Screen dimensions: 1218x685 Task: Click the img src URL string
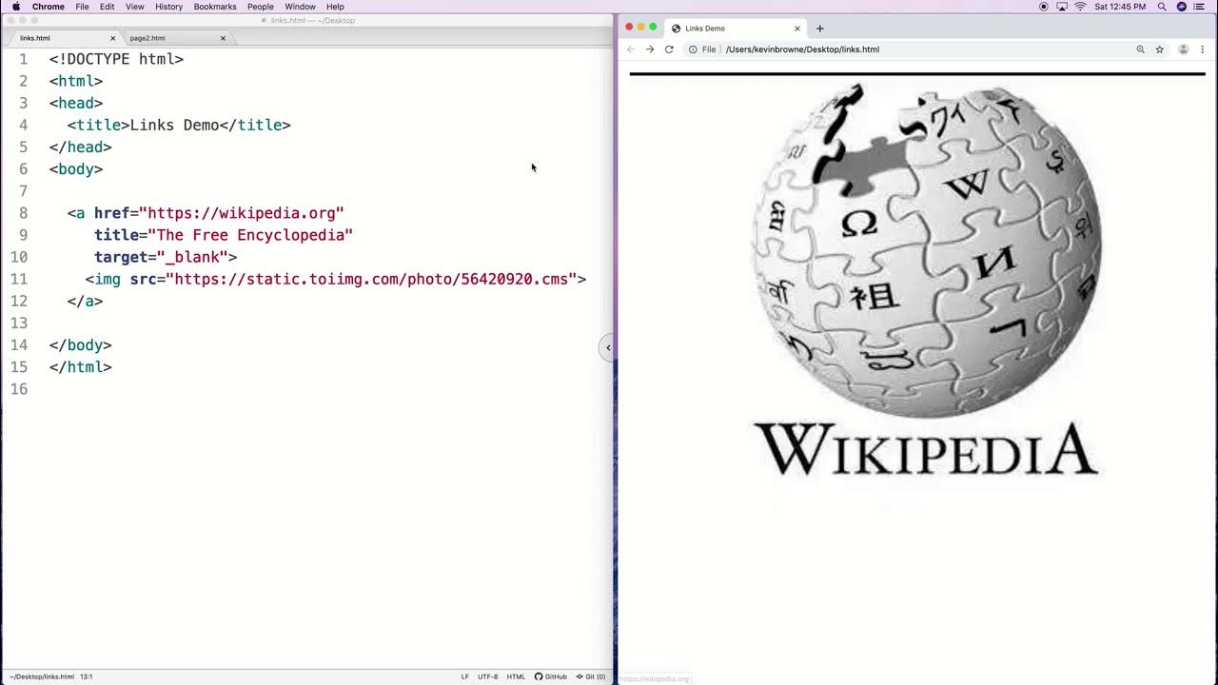pyautogui.click(x=371, y=279)
